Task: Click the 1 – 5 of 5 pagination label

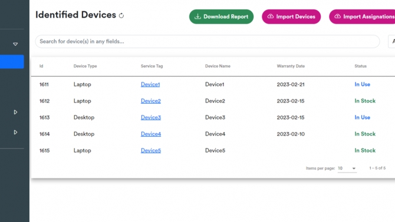Action: tap(377, 168)
